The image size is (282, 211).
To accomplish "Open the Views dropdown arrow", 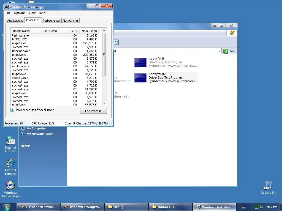I will coord(120,42).
